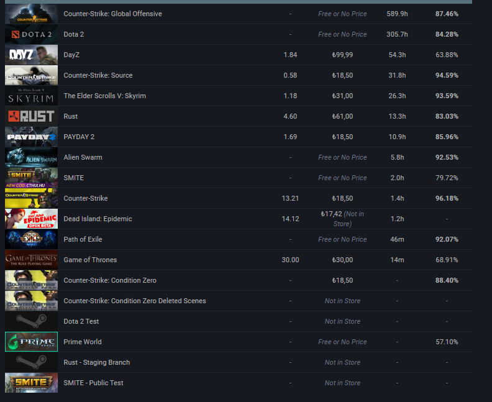The width and height of the screenshot is (492, 402).
Task: Select the 87.46% Global Offensive rating
Action: click(447, 14)
